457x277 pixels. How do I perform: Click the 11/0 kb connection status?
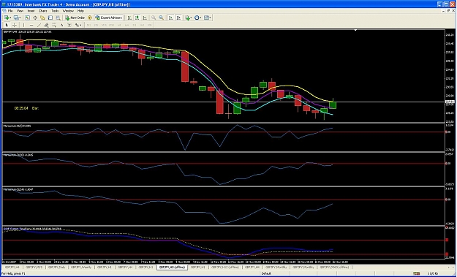[x=433, y=273]
